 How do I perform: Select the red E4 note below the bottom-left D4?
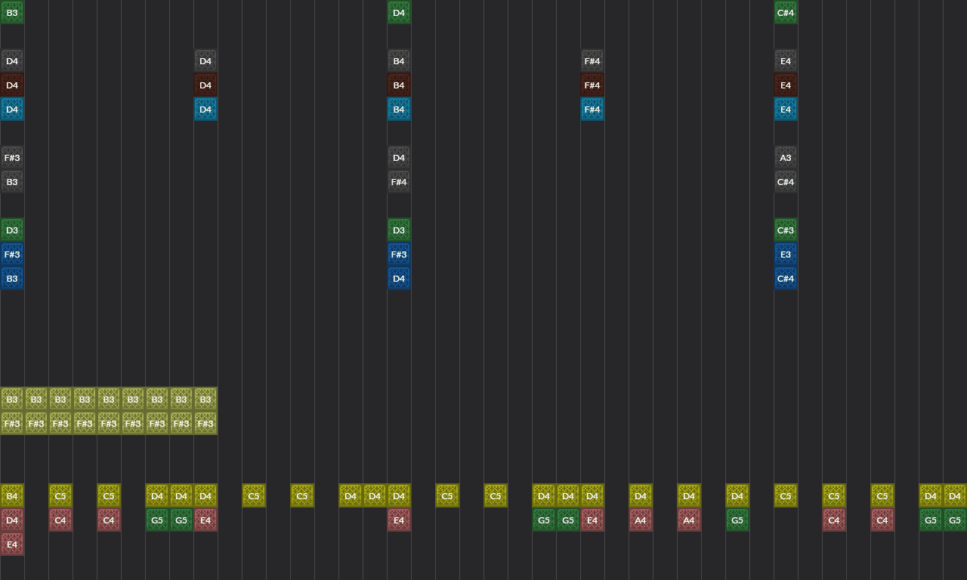tap(12, 544)
